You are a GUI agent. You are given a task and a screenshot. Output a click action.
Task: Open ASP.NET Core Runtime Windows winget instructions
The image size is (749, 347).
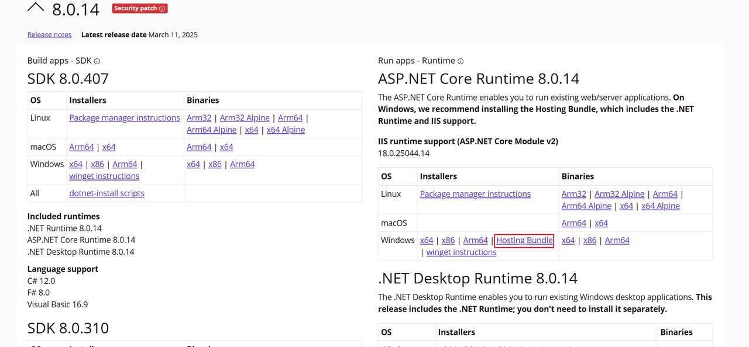461,252
